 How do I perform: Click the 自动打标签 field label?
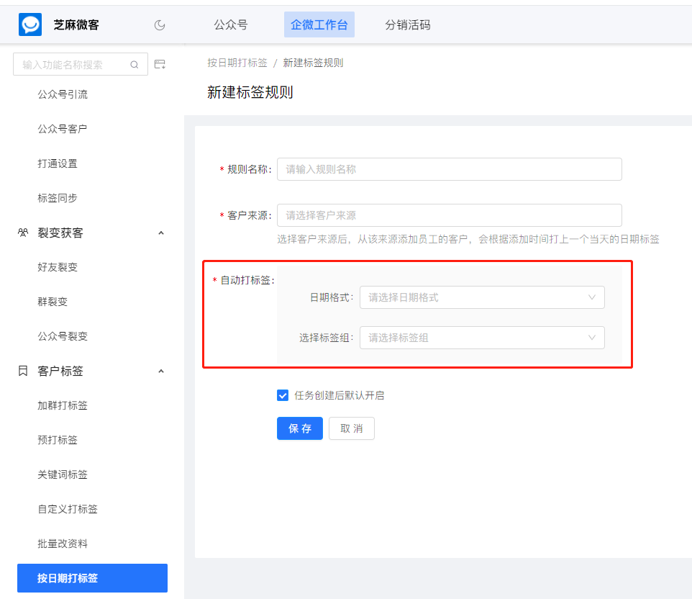tap(247, 280)
